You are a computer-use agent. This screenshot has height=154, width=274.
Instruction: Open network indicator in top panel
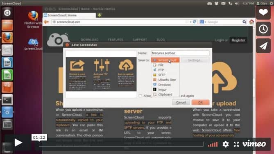click(230, 3)
